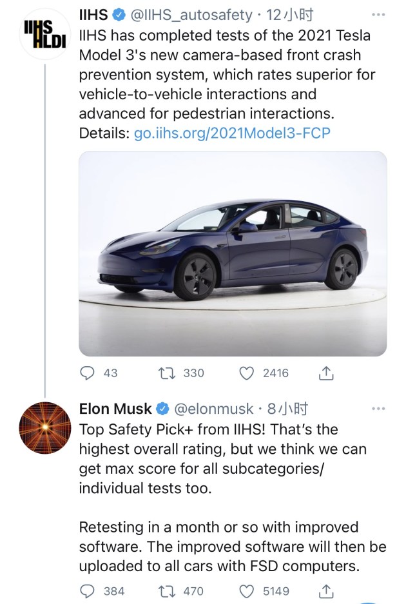Reply to Elon Musk's tweet

88,590
